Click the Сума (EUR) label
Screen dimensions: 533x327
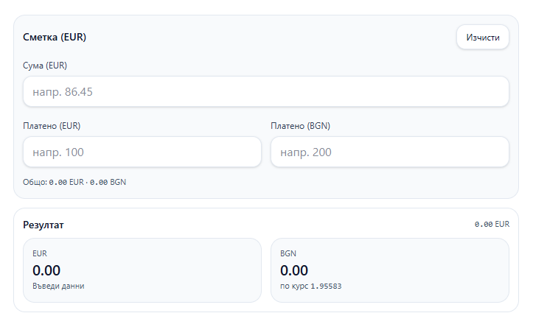[x=45, y=66]
